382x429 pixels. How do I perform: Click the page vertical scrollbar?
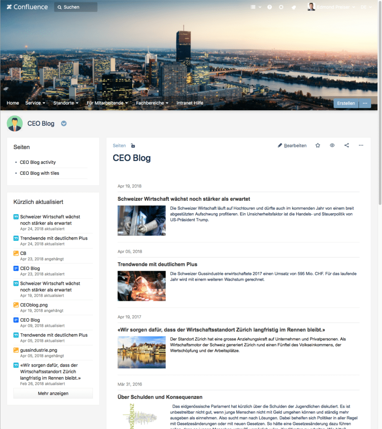[x=380, y=104]
